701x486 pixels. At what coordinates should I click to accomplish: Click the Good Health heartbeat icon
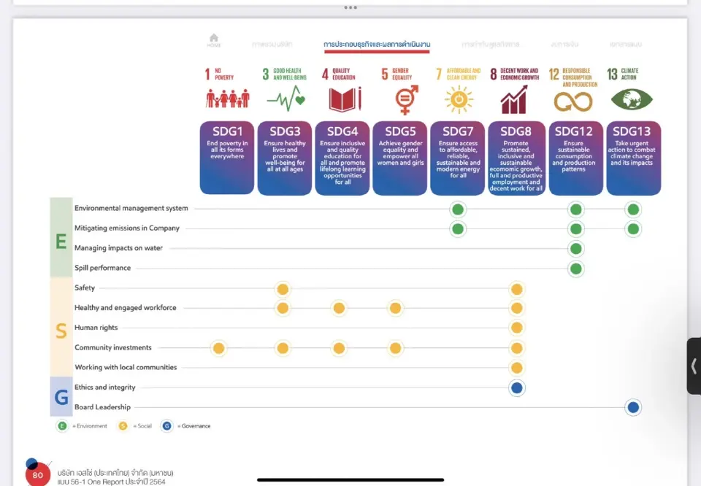(x=286, y=99)
